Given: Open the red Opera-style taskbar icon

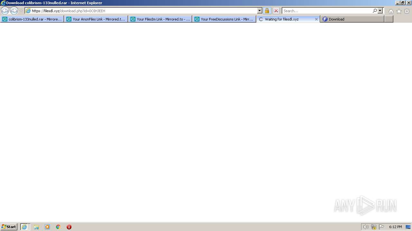Looking at the screenshot, I should 69,227.
